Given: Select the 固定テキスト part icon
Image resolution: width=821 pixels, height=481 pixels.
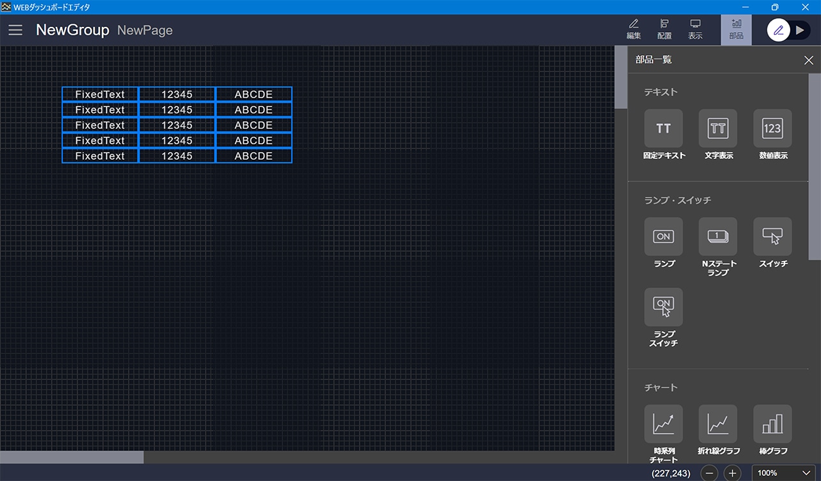Looking at the screenshot, I should click(663, 128).
